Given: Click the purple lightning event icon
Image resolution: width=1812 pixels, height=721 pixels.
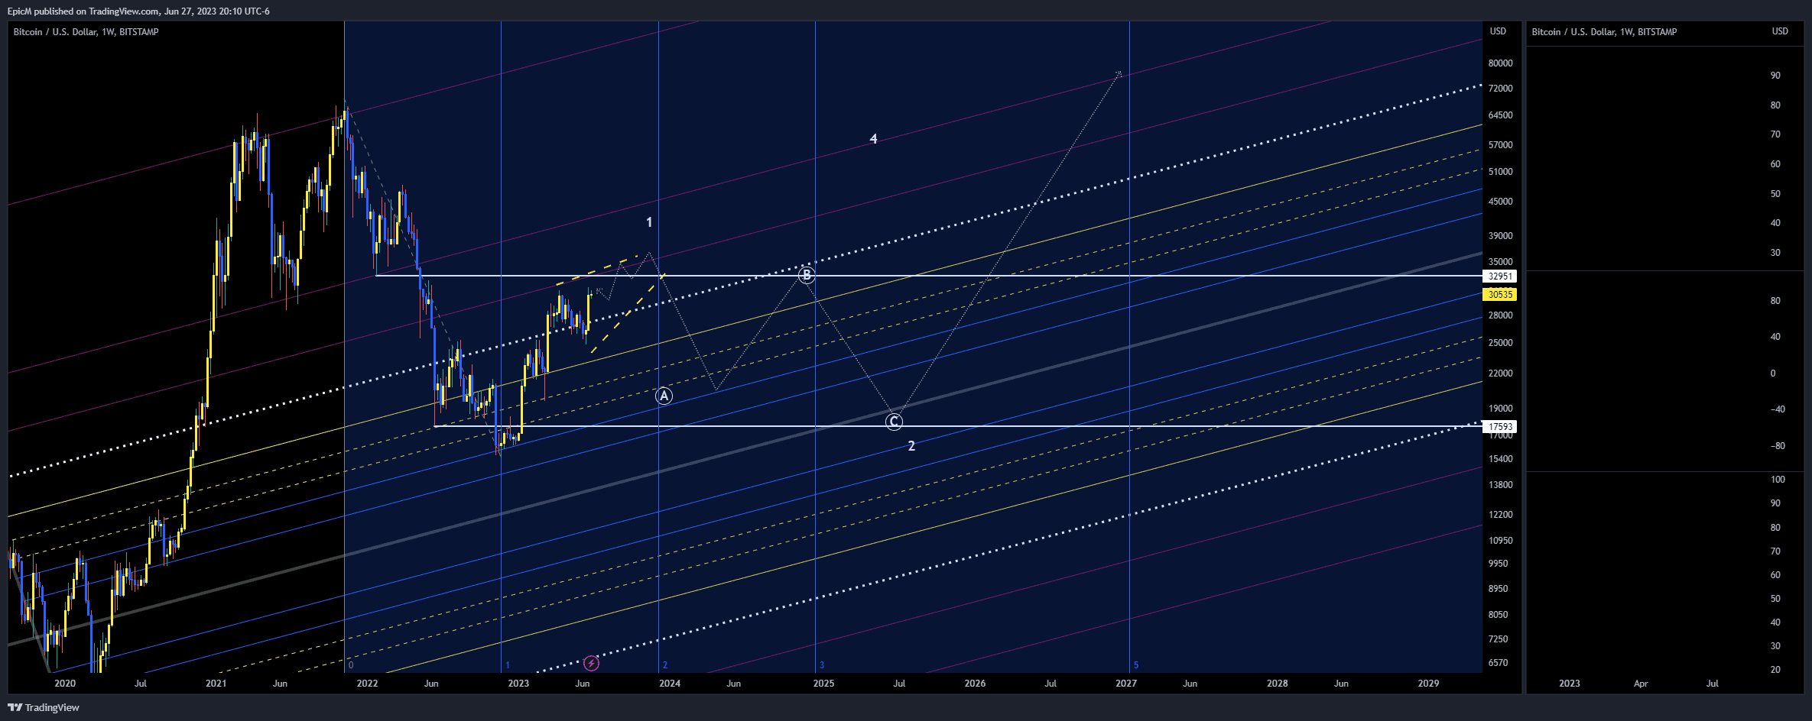Looking at the screenshot, I should click(591, 664).
